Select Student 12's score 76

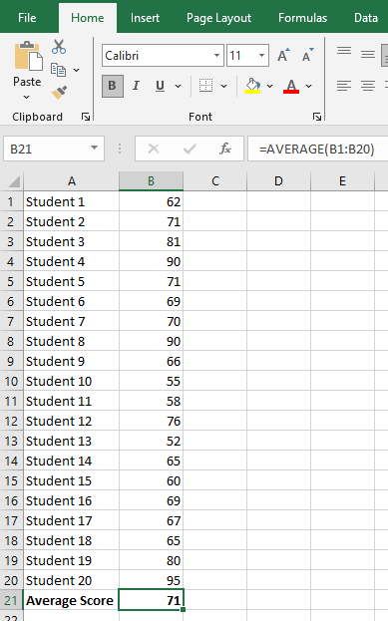pyautogui.click(x=151, y=422)
